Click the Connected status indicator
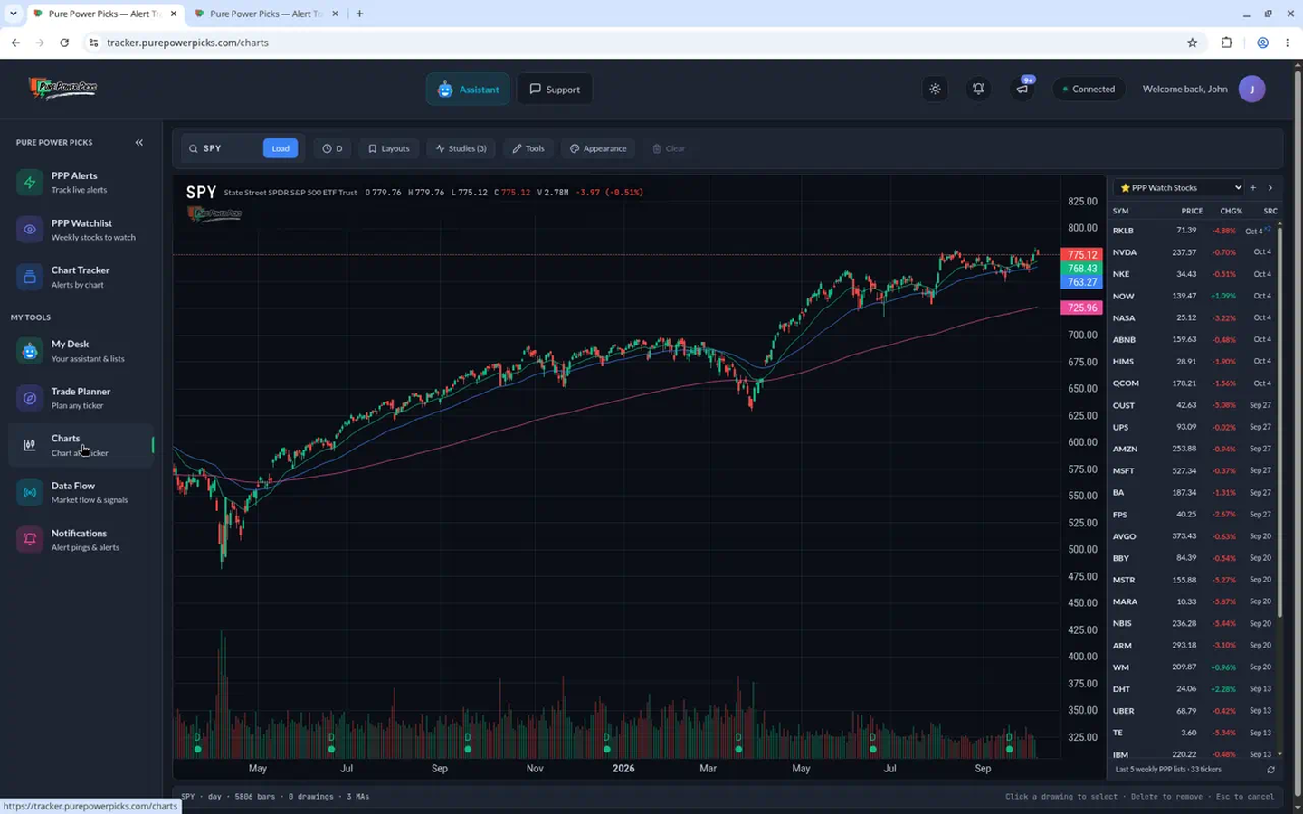Viewport: 1303px width, 814px height. 1089,89
